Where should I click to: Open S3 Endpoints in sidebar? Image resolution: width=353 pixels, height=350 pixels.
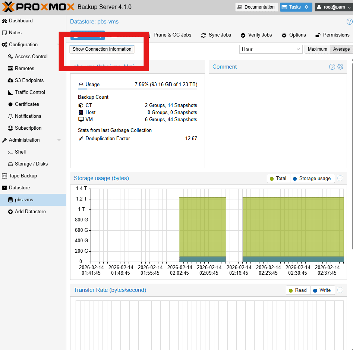pos(29,80)
